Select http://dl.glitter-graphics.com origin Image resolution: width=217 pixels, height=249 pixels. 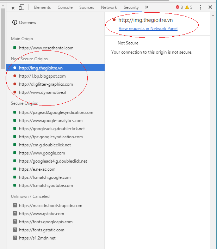pyautogui.click(x=46, y=84)
